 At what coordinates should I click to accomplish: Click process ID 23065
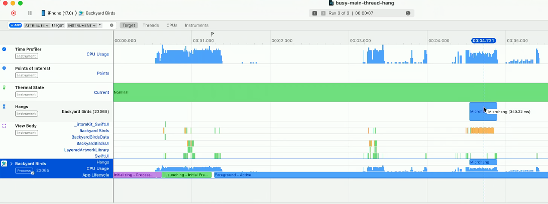point(43,170)
